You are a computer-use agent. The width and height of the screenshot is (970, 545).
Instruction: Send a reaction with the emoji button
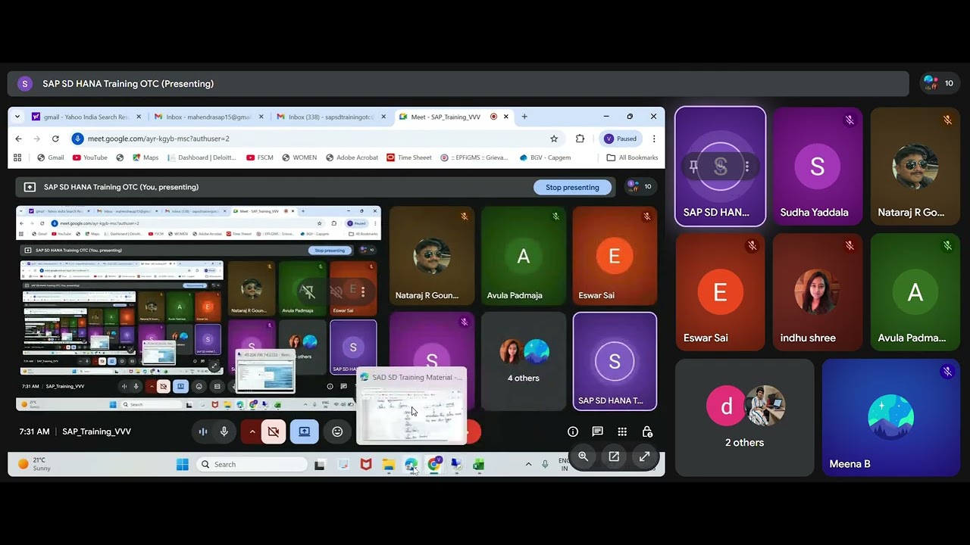(x=337, y=431)
